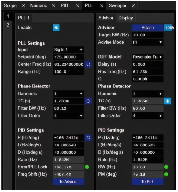Edit the PLL I field +4.886540
178x192 pixels.
tap(68, 145)
